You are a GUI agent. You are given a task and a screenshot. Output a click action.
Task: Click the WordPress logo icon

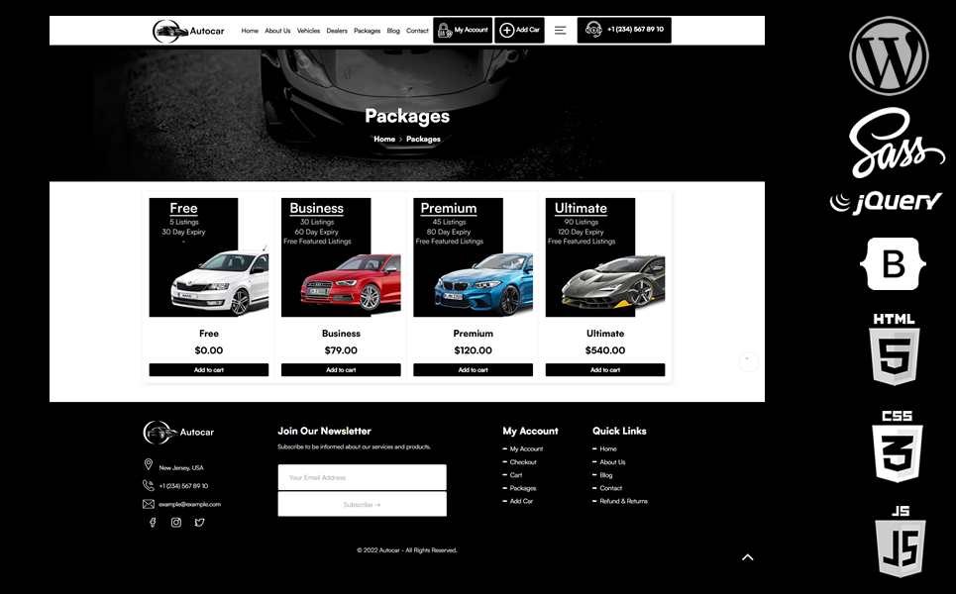(889, 55)
